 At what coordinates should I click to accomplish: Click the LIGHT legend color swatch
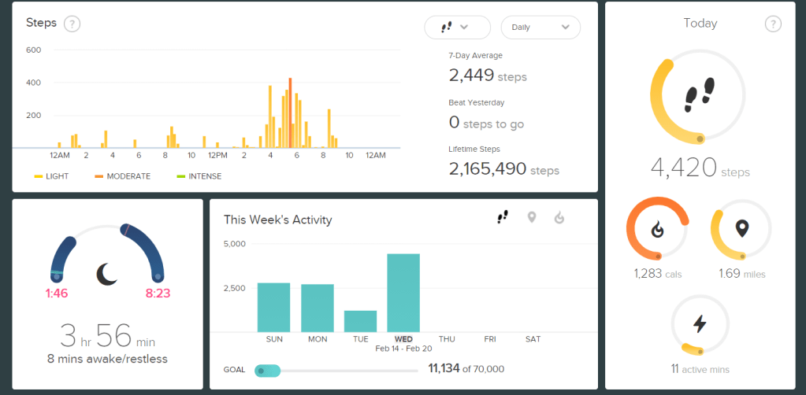coord(38,176)
